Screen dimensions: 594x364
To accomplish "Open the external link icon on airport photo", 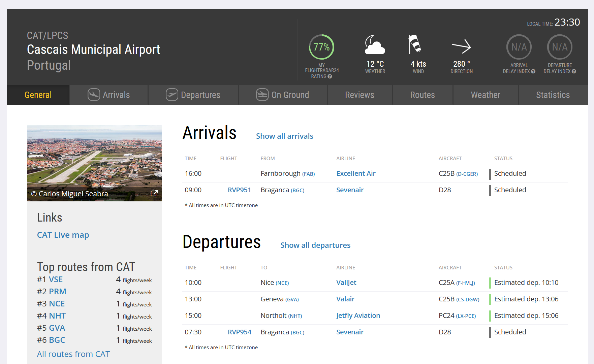I will [154, 193].
